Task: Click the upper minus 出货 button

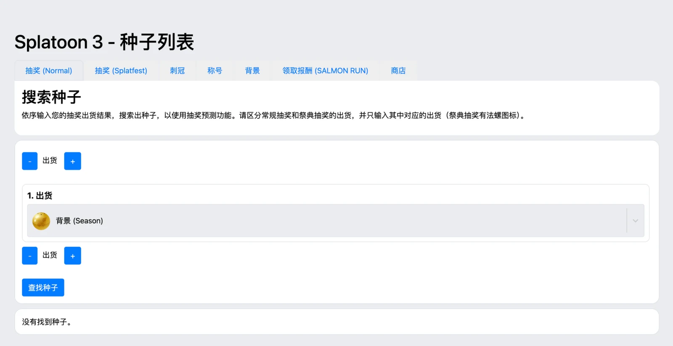Action: [30, 161]
